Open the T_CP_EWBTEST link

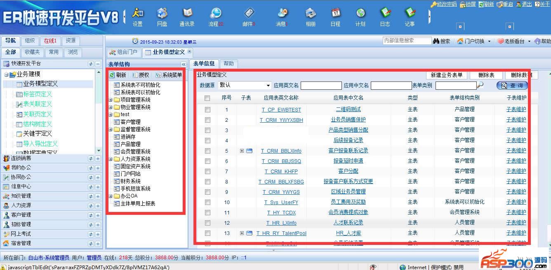(281, 109)
